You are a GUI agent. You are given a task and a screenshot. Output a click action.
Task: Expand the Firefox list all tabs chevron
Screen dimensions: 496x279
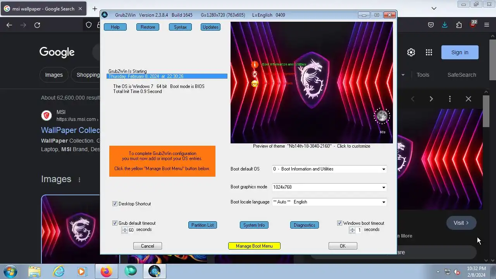(434, 8)
